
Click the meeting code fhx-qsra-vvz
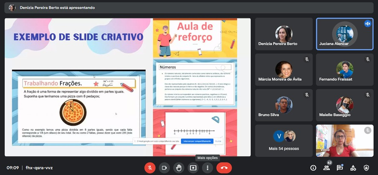39,168
